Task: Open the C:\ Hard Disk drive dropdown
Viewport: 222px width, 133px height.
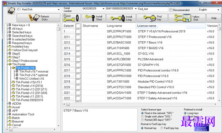Action: (x=59, y=9)
